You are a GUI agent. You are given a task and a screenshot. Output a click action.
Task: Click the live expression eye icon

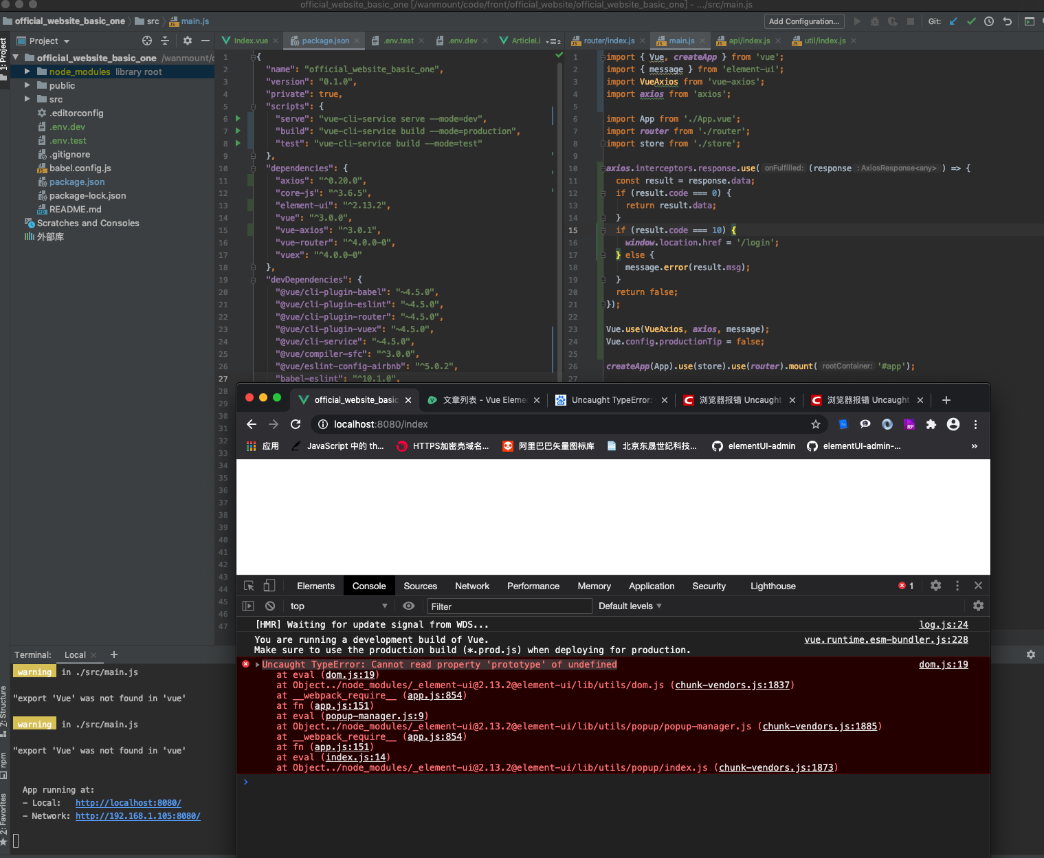point(409,606)
